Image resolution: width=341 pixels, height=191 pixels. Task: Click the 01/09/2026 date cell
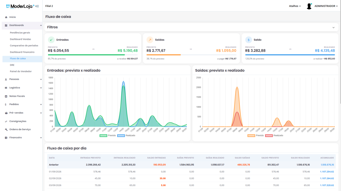[x=55, y=172]
